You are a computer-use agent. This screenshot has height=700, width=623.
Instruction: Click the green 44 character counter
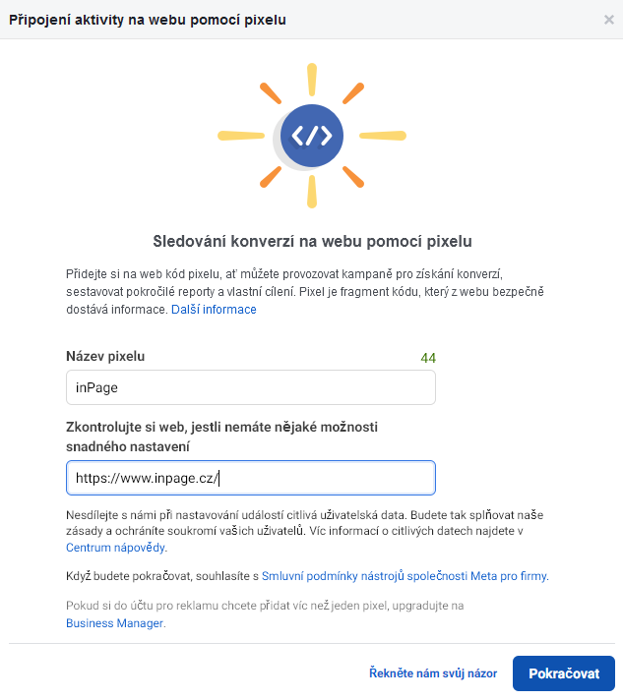428,358
